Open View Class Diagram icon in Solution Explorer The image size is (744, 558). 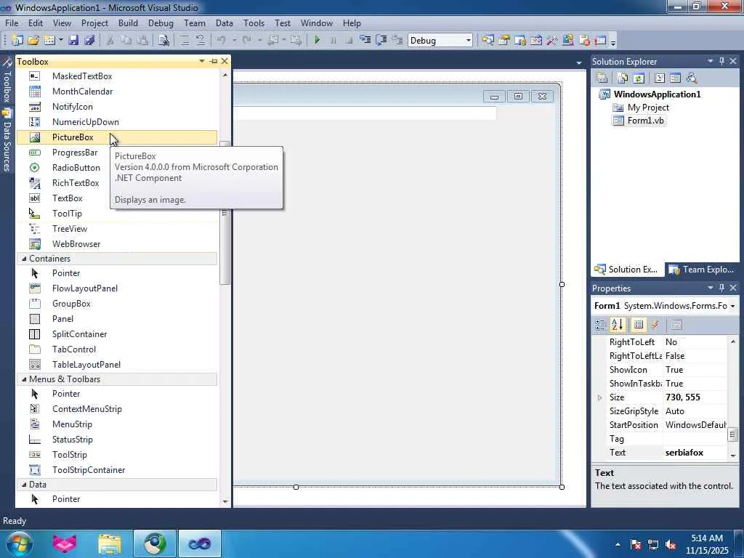tap(692, 78)
